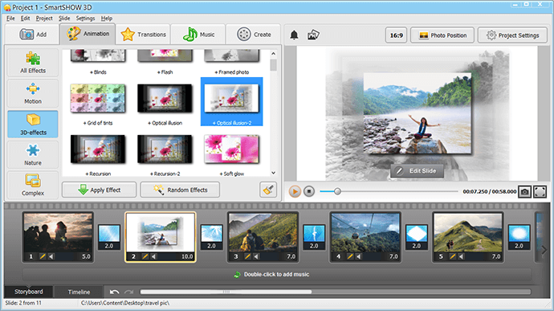Open the Edit menu

point(25,18)
